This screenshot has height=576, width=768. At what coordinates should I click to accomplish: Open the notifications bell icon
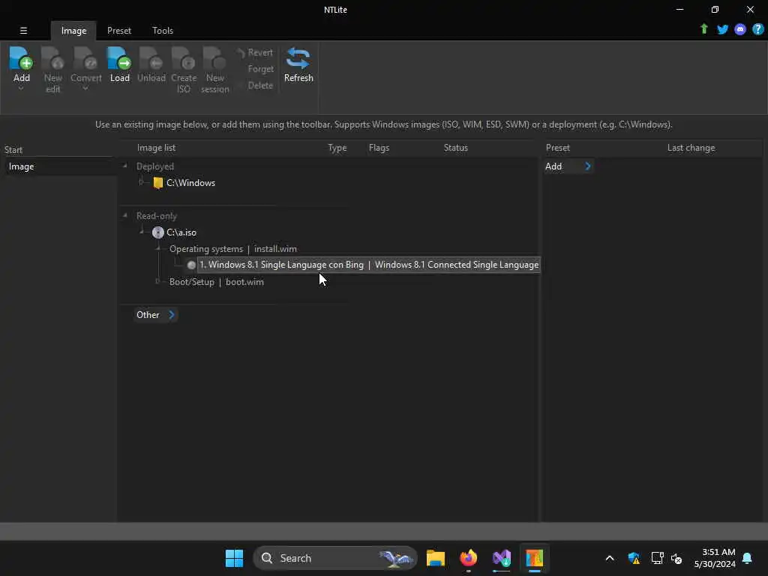tap(747, 558)
